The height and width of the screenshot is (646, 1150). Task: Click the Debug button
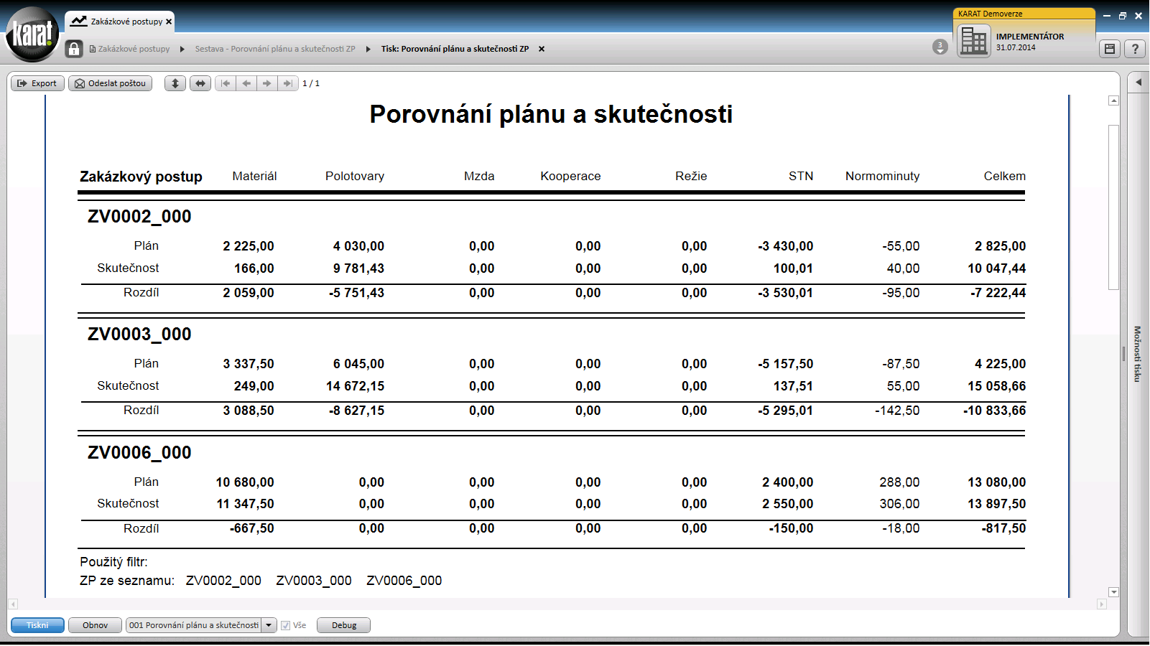(x=343, y=625)
